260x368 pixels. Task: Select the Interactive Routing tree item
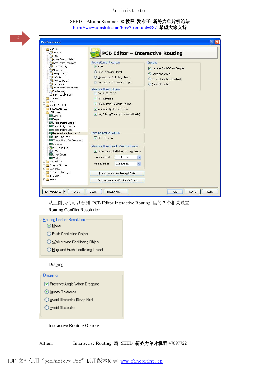point(66,133)
